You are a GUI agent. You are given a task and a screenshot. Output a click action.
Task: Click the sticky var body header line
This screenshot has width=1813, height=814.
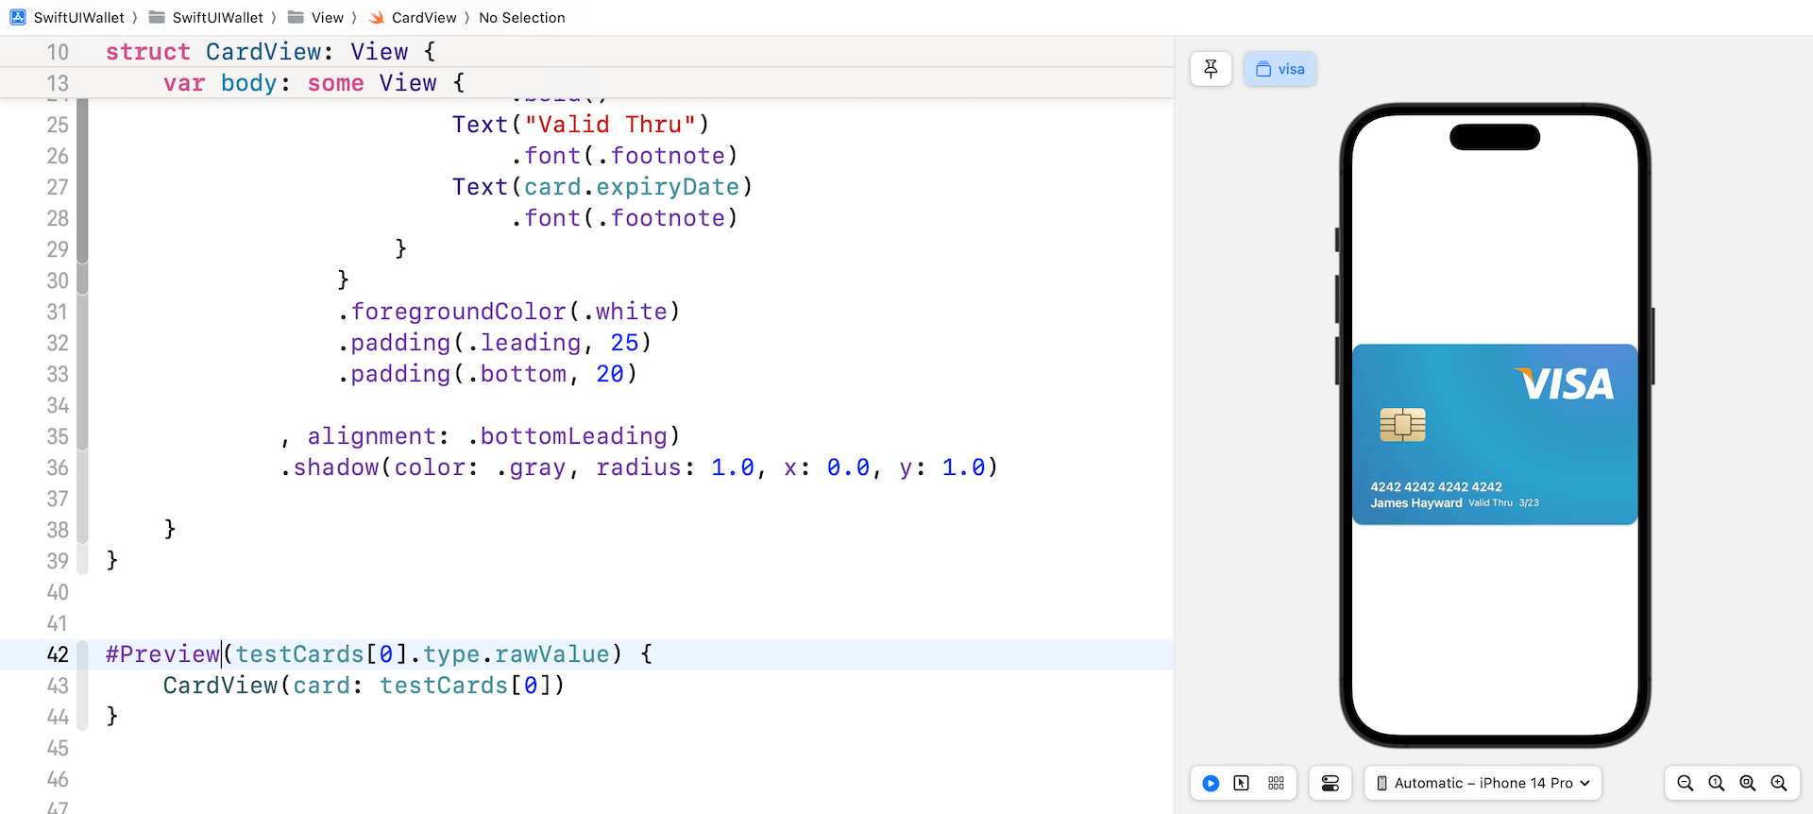(x=586, y=83)
